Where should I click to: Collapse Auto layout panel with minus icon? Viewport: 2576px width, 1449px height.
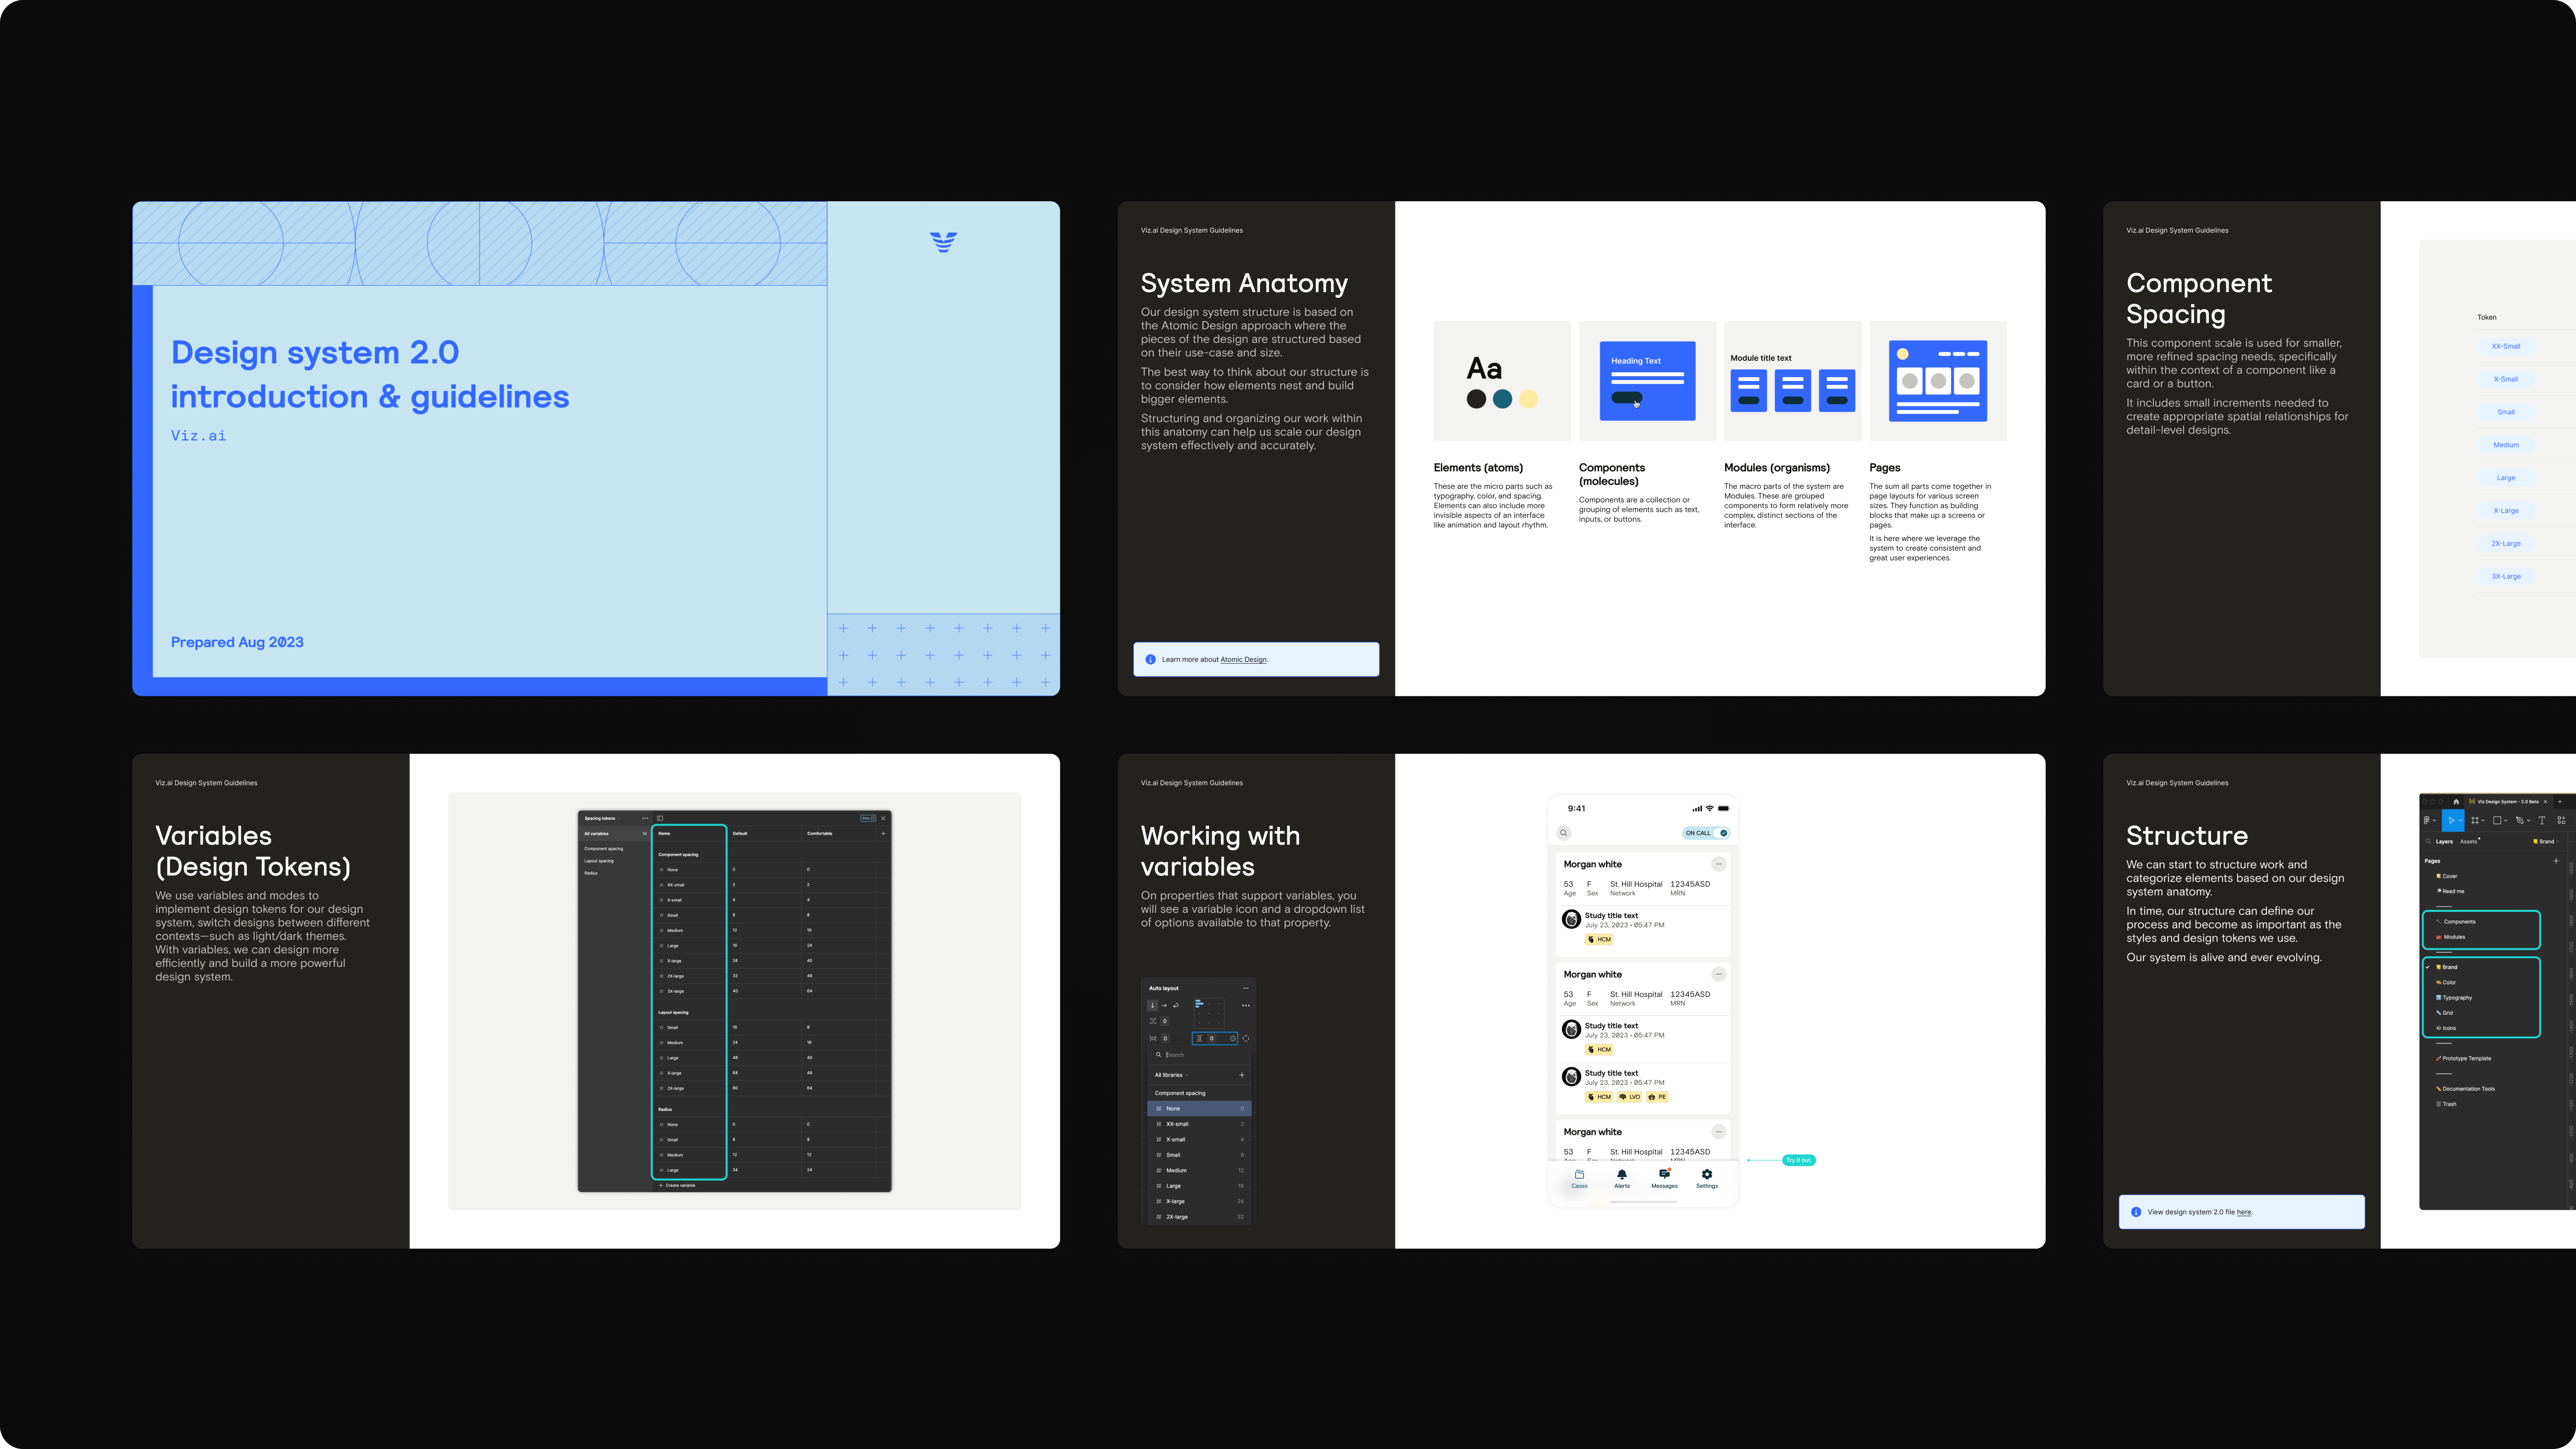click(1246, 988)
